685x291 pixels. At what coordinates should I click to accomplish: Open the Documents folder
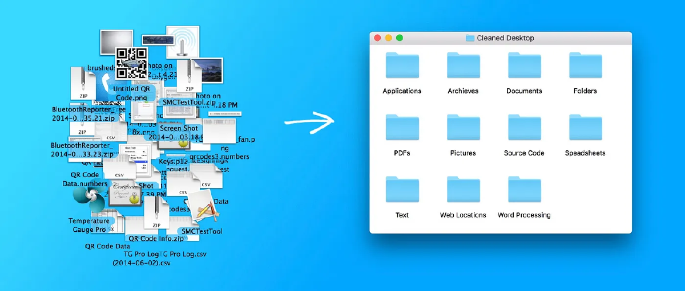coord(524,65)
